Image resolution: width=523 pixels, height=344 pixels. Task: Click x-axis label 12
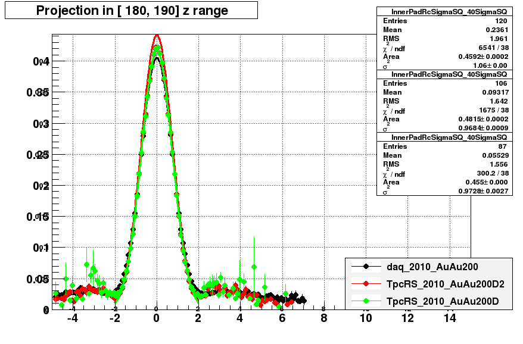[x=407, y=318]
